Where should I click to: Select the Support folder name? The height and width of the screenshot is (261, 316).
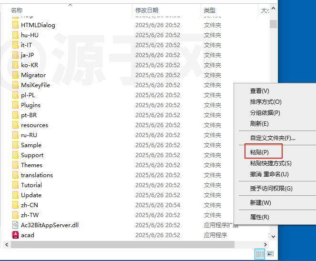click(x=32, y=155)
